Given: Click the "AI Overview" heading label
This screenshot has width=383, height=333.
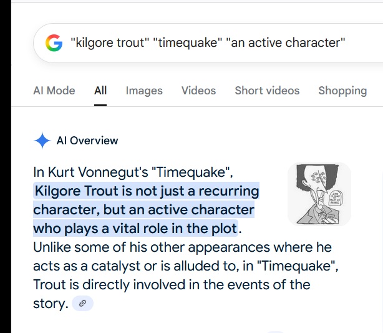Looking at the screenshot, I should (87, 141).
